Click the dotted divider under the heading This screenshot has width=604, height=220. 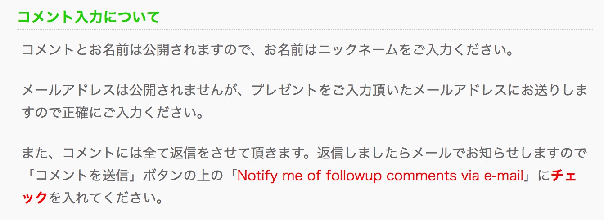pos(305,29)
